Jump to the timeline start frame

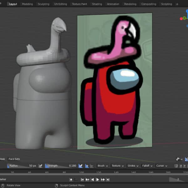82,180
